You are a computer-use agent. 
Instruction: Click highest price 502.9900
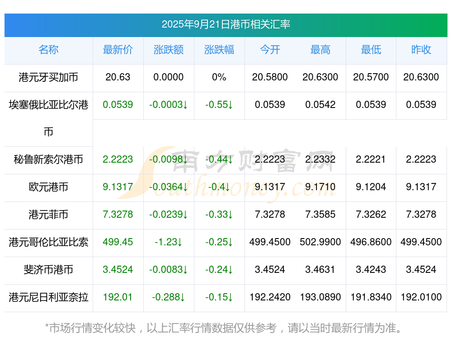pyautogui.click(x=320, y=242)
